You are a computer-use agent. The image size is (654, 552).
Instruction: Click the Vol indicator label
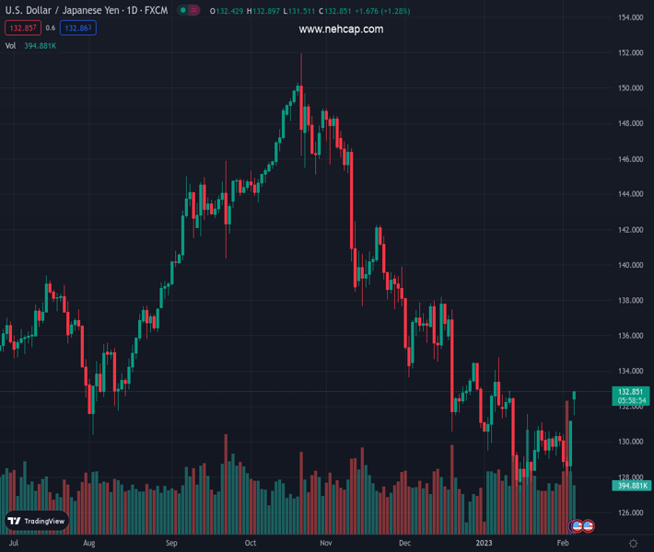pos(11,45)
